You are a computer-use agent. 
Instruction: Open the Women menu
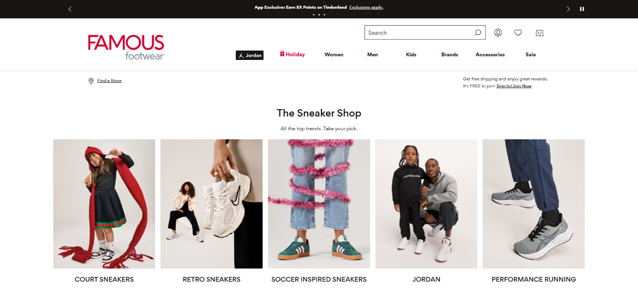(x=334, y=55)
